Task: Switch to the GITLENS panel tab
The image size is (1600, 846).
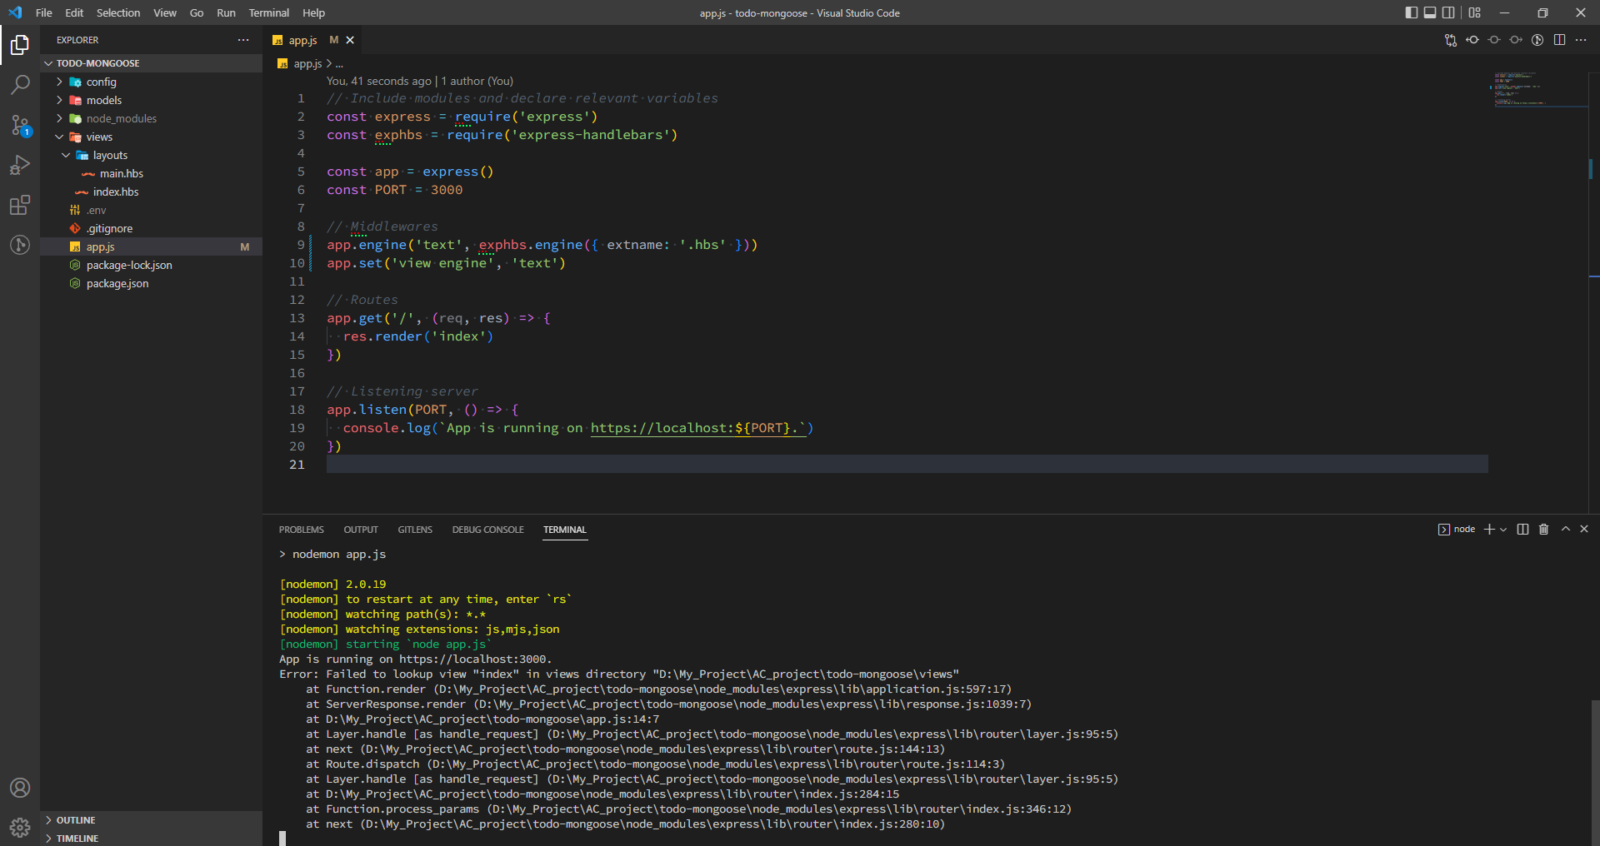Action: coord(415,530)
